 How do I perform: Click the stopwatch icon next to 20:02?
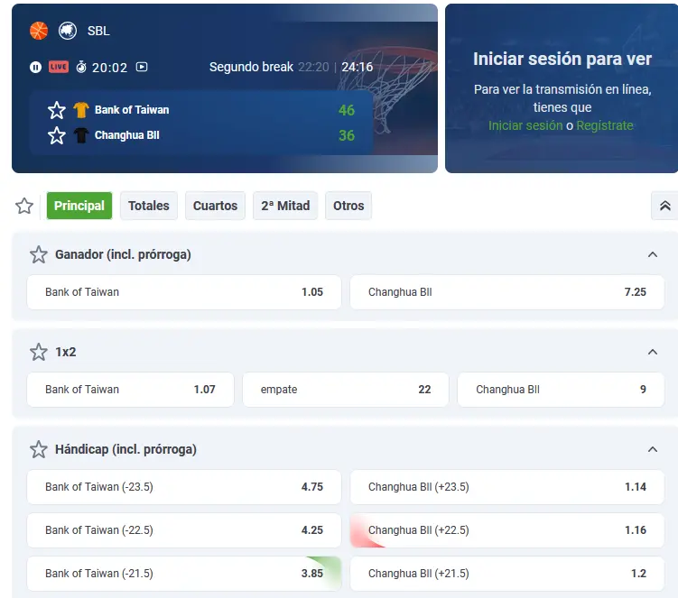81,67
